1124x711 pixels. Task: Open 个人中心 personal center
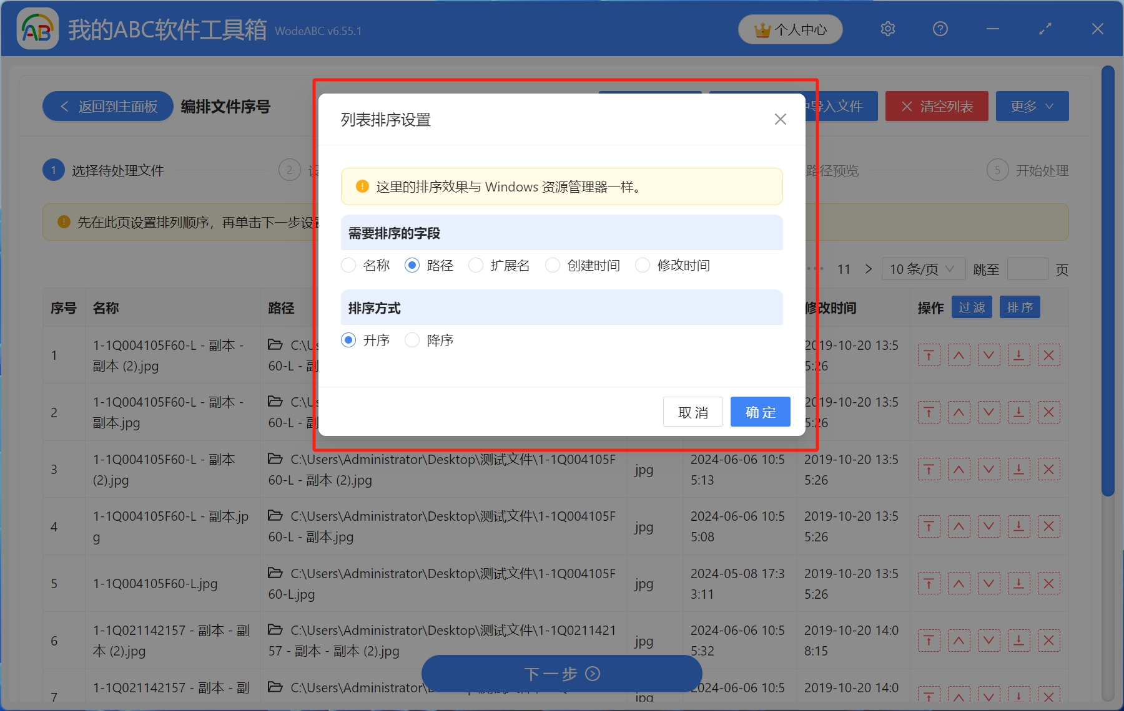(789, 29)
